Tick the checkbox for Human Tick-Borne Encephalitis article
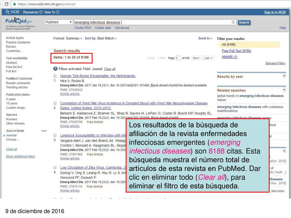Image resolution: width=291 pixels, height=218 pixels. click(x=55, y=76)
